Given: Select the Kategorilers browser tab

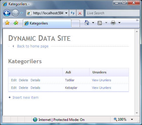Looking at the screenshot, I should [x=47, y=23].
